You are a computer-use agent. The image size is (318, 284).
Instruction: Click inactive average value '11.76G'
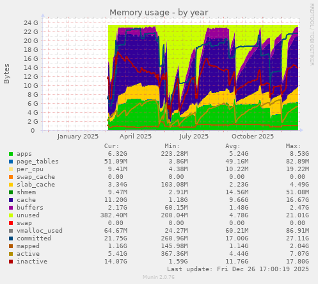coord(237,262)
